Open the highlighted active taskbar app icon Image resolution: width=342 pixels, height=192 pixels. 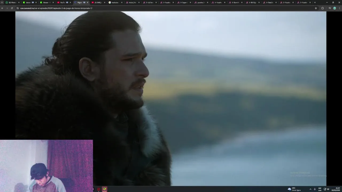104,189
